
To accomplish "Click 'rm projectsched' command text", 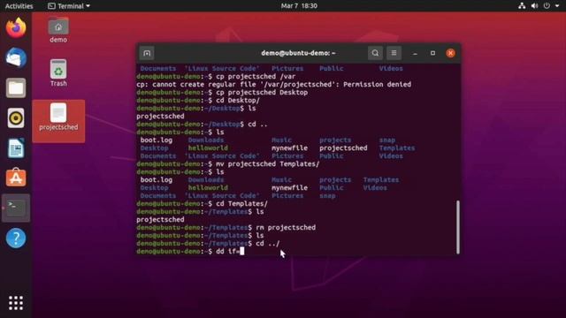I will point(286,228).
